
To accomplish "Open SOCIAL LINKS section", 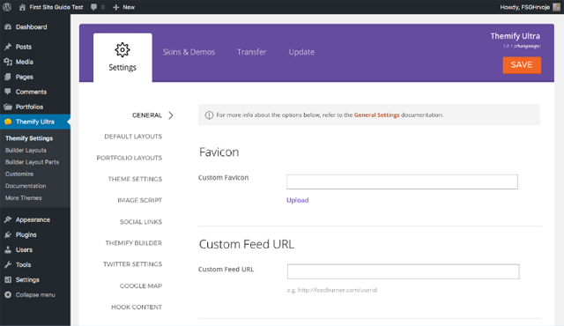I will tap(141, 222).
